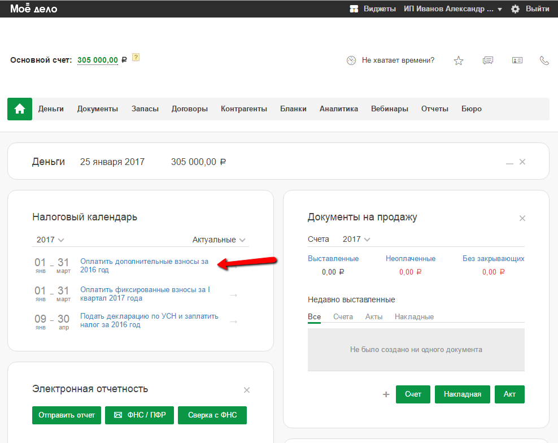Image resolution: width=558 pixels, height=443 pixels.
Task: Click the plus icon next to Счет button
Action: coord(386,394)
